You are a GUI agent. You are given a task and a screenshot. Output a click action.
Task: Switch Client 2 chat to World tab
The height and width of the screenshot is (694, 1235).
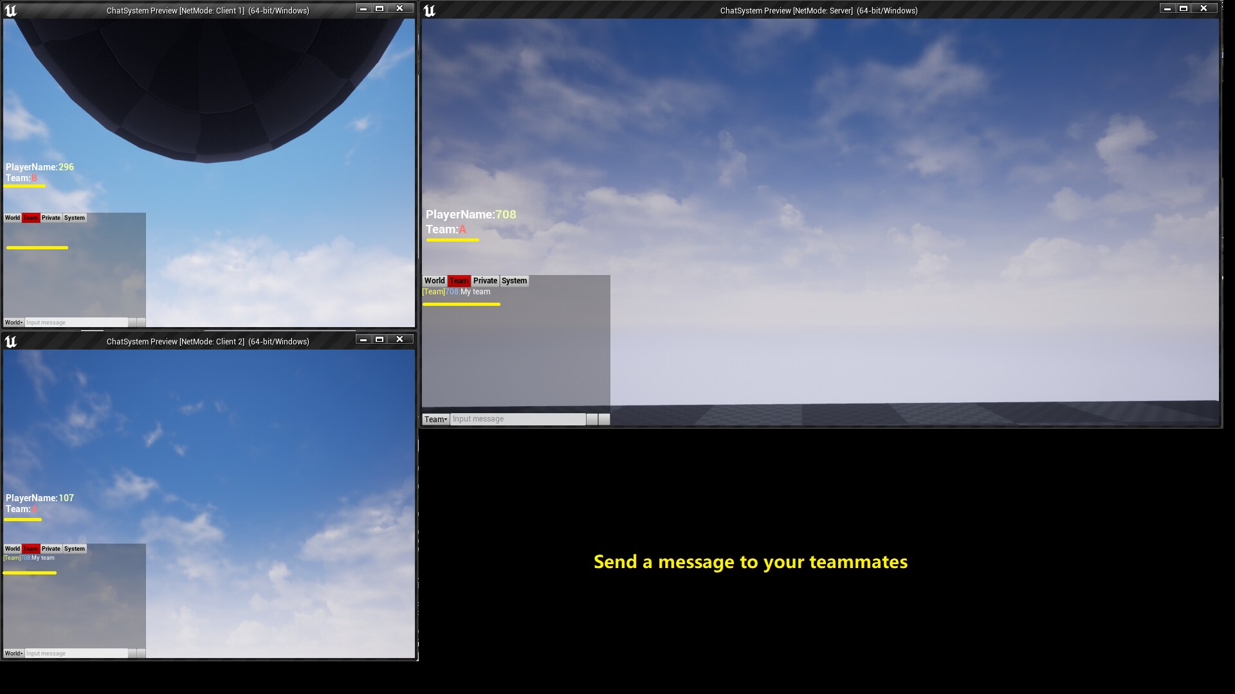click(12, 549)
